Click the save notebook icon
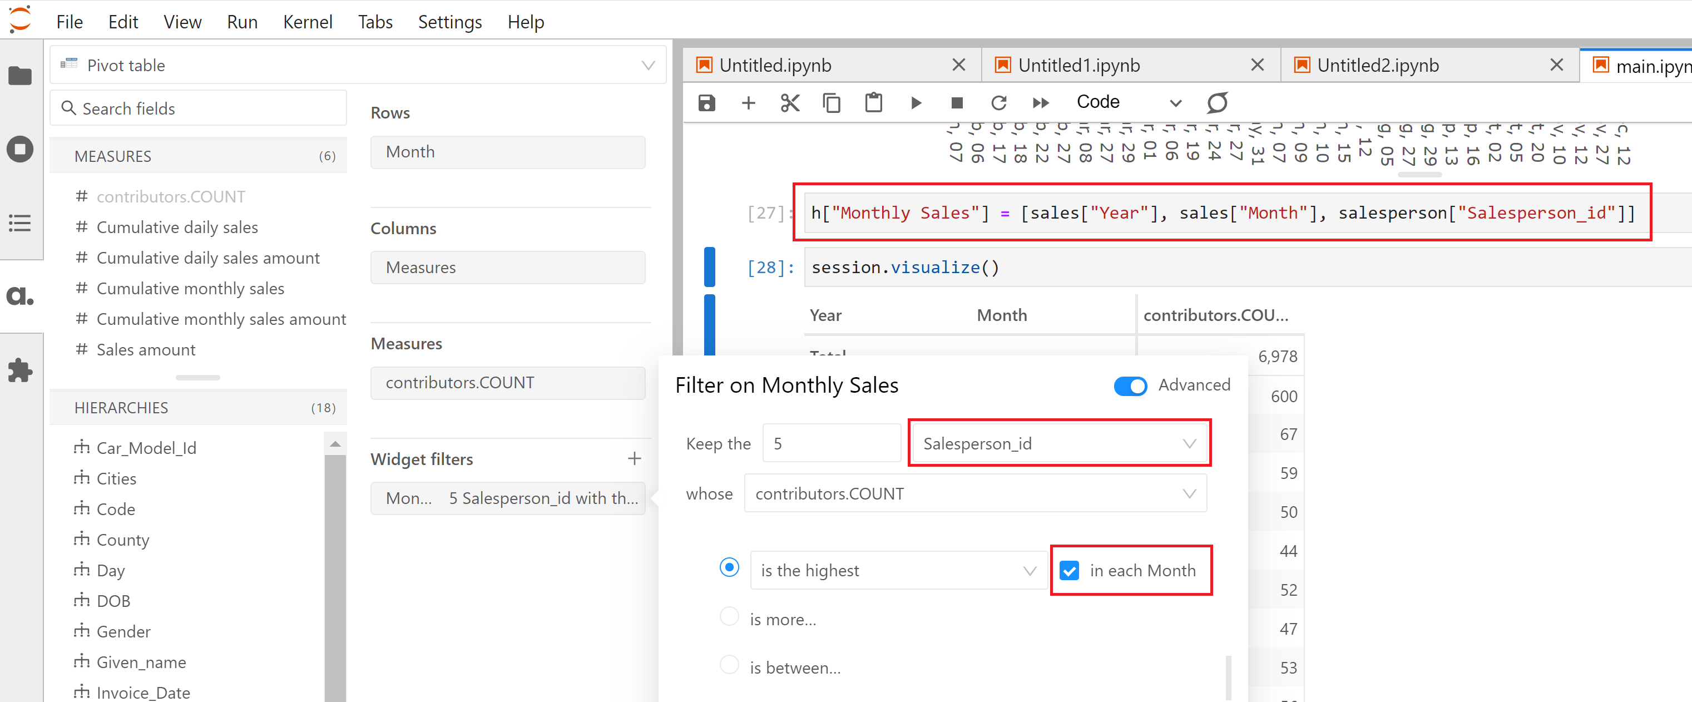This screenshot has width=1692, height=702. (706, 102)
